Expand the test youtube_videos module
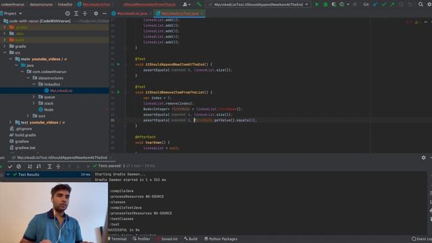 tap(11, 122)
